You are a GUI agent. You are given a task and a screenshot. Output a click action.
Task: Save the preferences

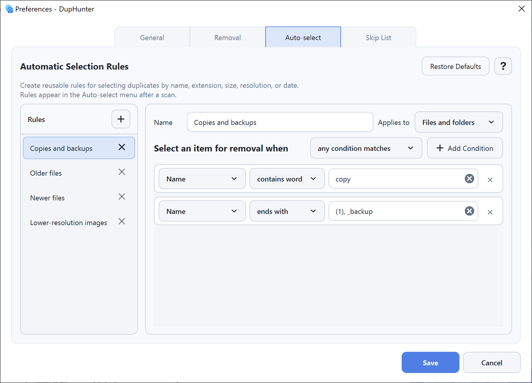coord(431,362)
